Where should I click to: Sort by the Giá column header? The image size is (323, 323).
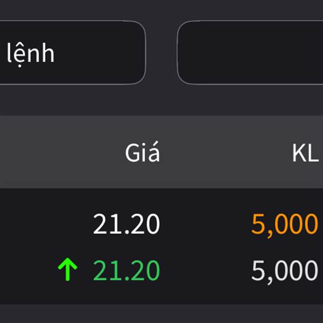coord(142,152)
